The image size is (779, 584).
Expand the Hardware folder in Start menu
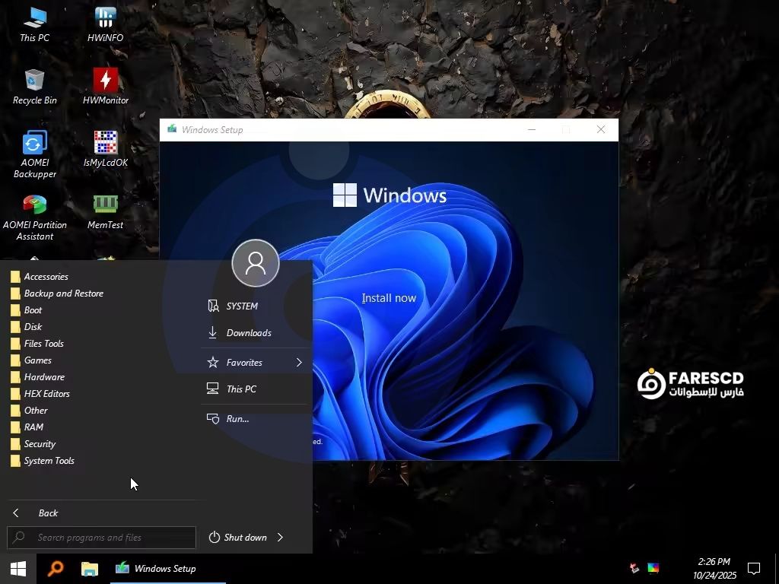pyautogui.click(x=44, y=377)
